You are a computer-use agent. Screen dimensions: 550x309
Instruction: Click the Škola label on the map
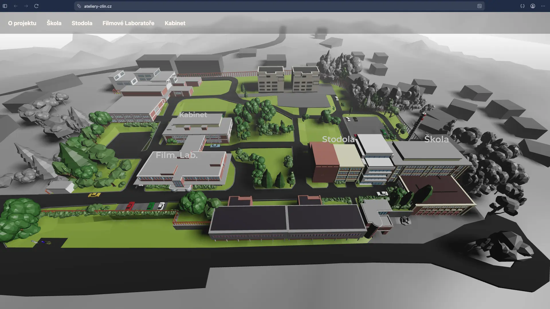[436, 139]
